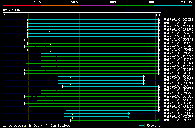
Task: Open the UniRef100_A5X2S7 label
Action: (179, 66)
